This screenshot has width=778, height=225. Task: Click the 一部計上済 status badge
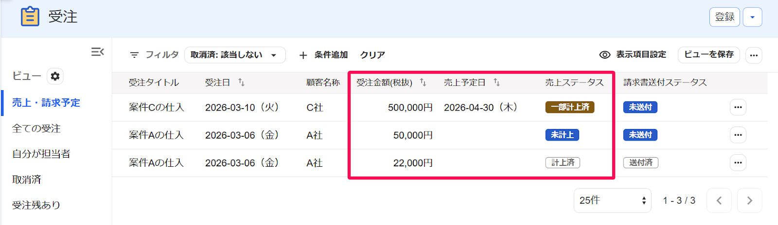point(570,107)
